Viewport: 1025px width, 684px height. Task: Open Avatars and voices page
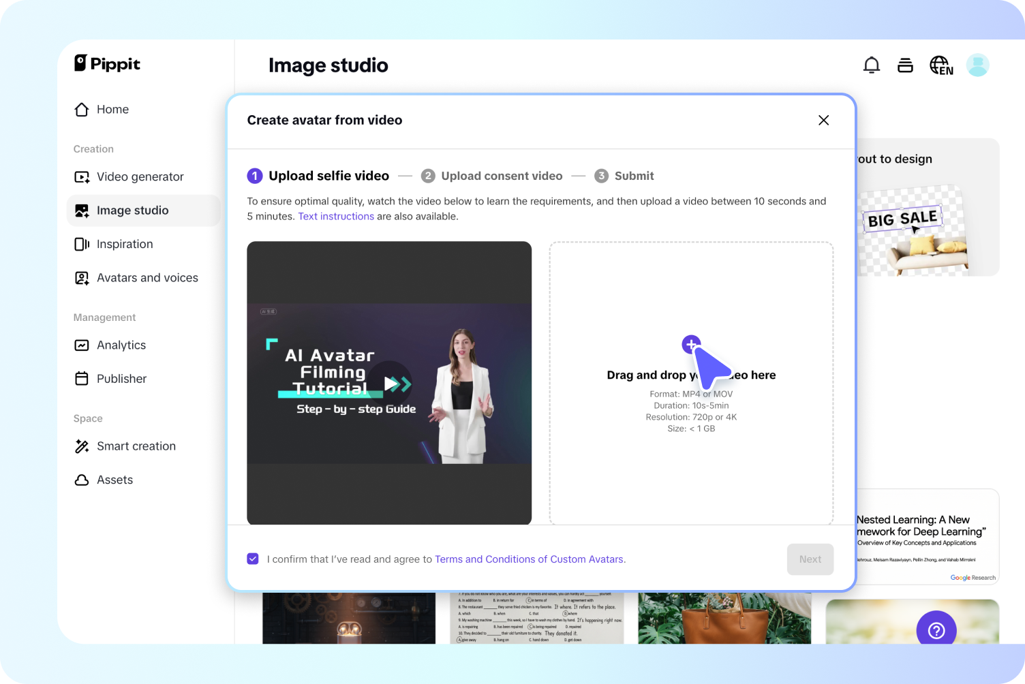tap(144, 278)
